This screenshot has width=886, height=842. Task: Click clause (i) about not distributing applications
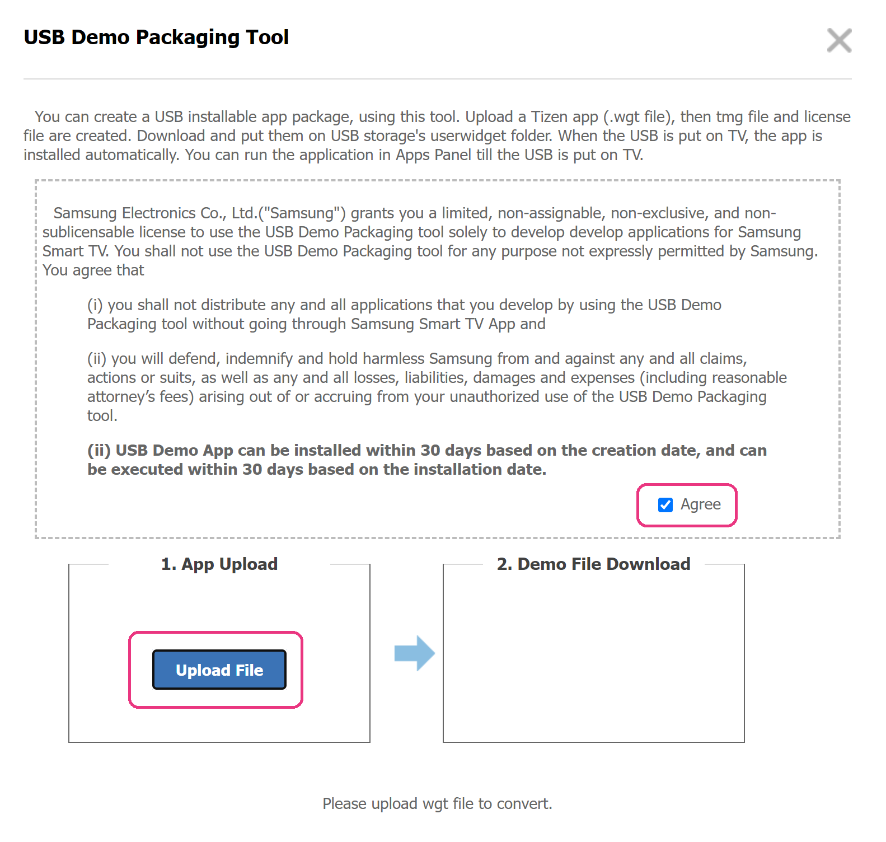pos(404,314)
